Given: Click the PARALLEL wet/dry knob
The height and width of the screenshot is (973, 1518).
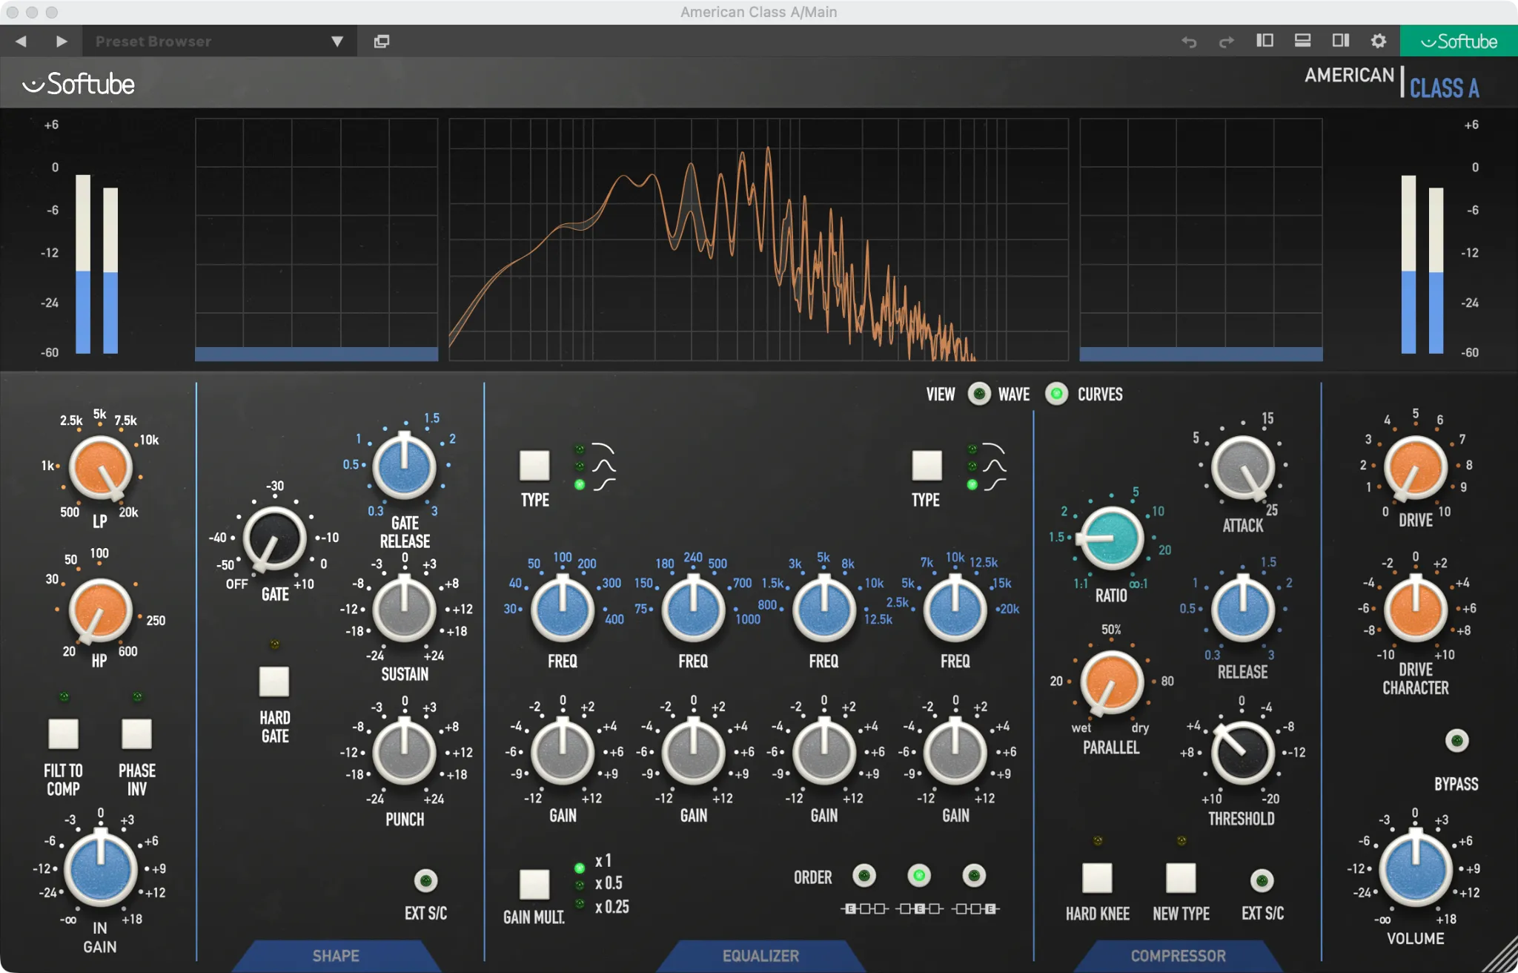Looking at the screenshot, I should pyautogui.click(x=1111, y=682).
